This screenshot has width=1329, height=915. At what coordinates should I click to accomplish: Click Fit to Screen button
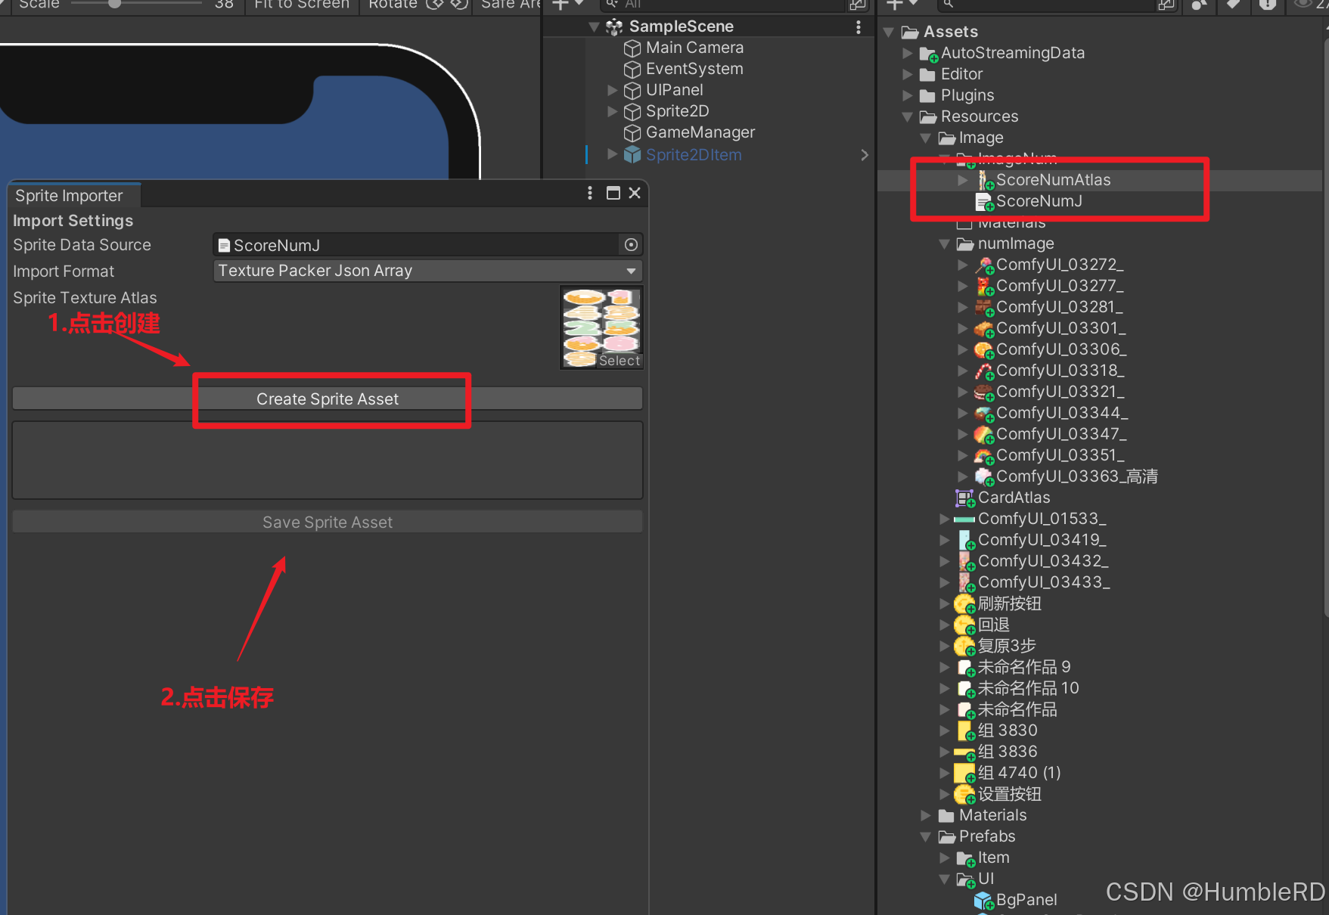point(302,5)
